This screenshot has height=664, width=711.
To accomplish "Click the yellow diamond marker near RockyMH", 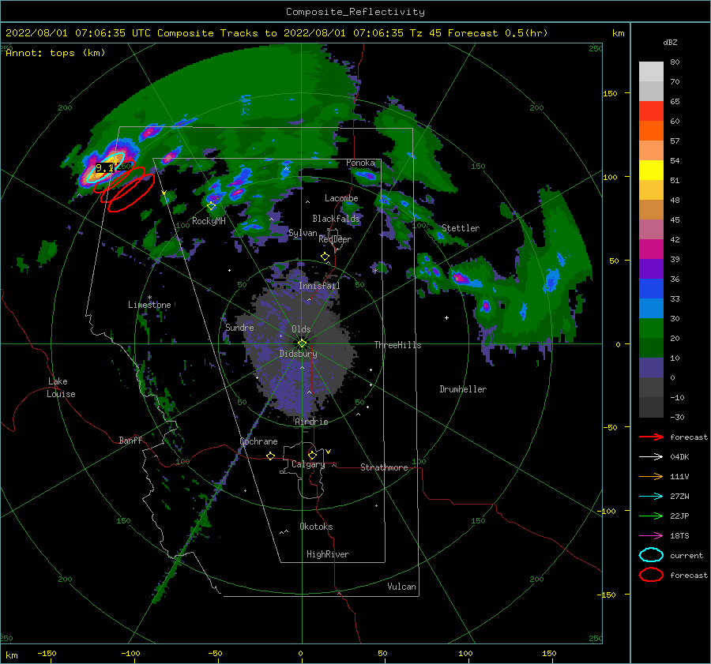I will click(x=211, y=206).
